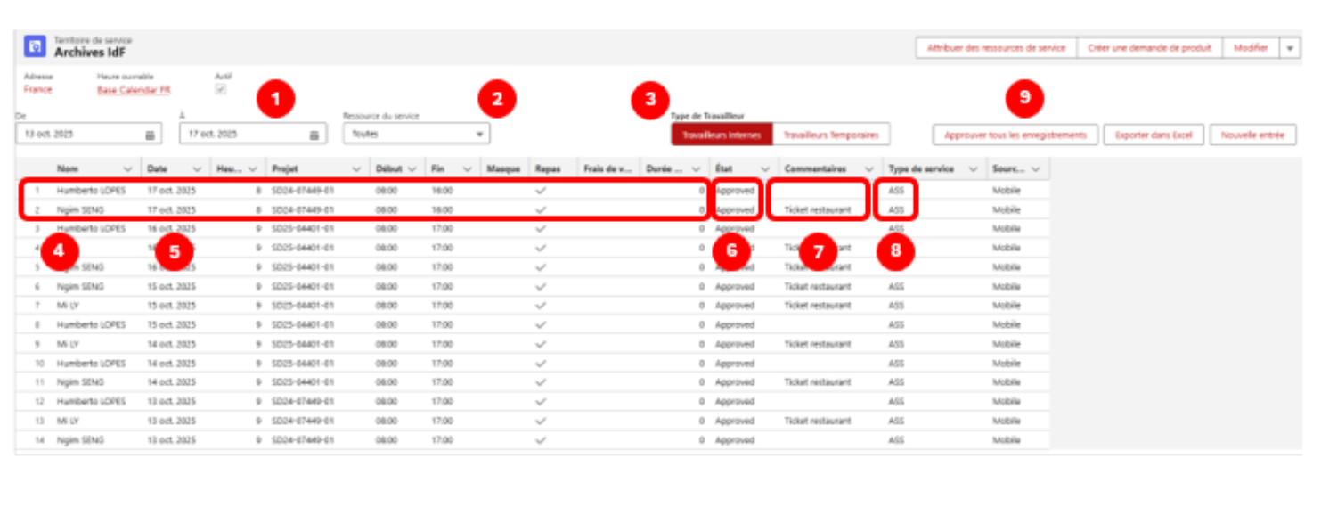Viewport: 1321px width, 524px height.
Task: Click Attribuer des ressources de service button
Action: tap(996, 48)
